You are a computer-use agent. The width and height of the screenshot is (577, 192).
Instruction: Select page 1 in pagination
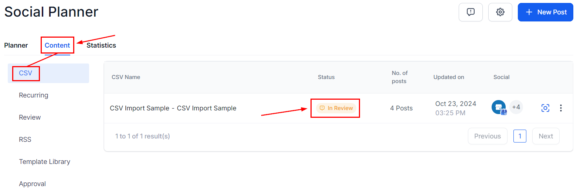(520, 136)
